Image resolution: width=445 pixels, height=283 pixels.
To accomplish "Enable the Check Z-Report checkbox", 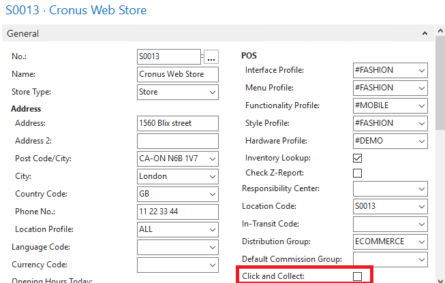I will 357,173.
